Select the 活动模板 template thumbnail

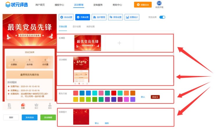pyautogui.click(x=81, y=71)
